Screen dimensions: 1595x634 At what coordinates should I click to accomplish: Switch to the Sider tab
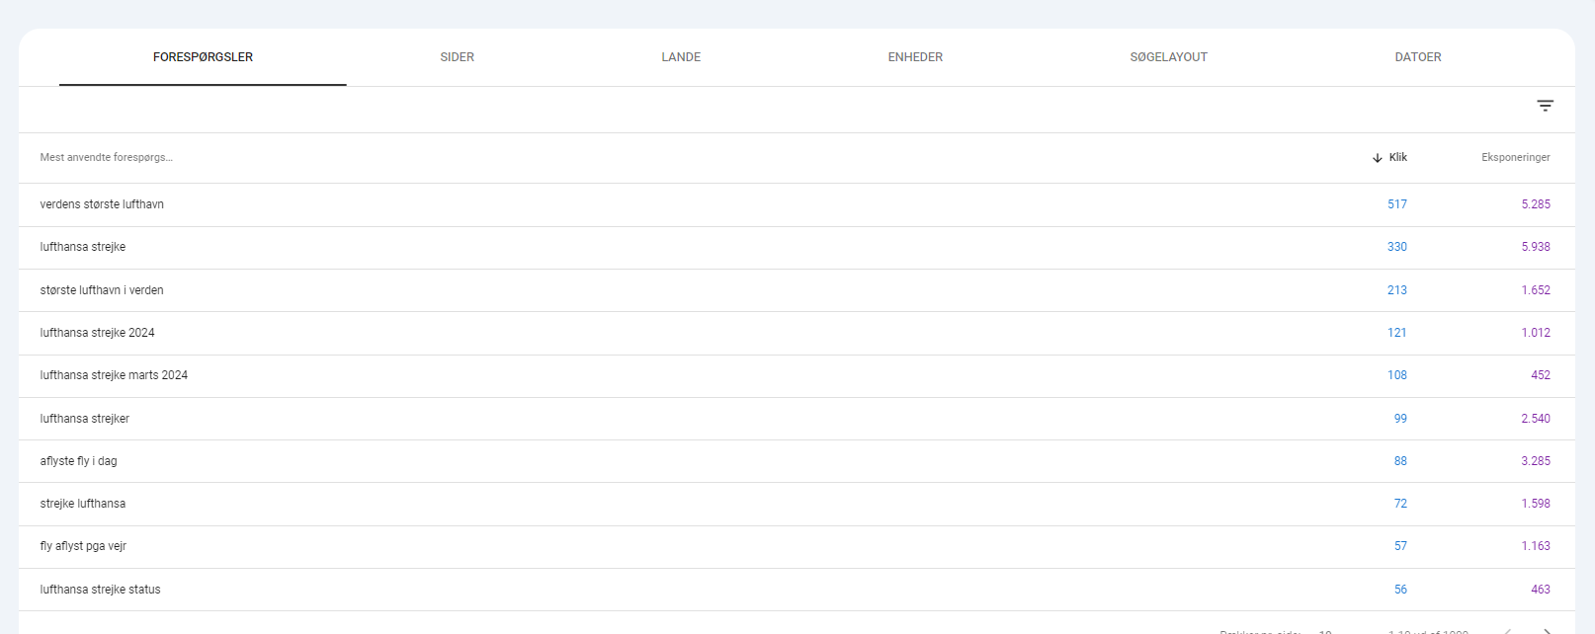tap(457, 57)
